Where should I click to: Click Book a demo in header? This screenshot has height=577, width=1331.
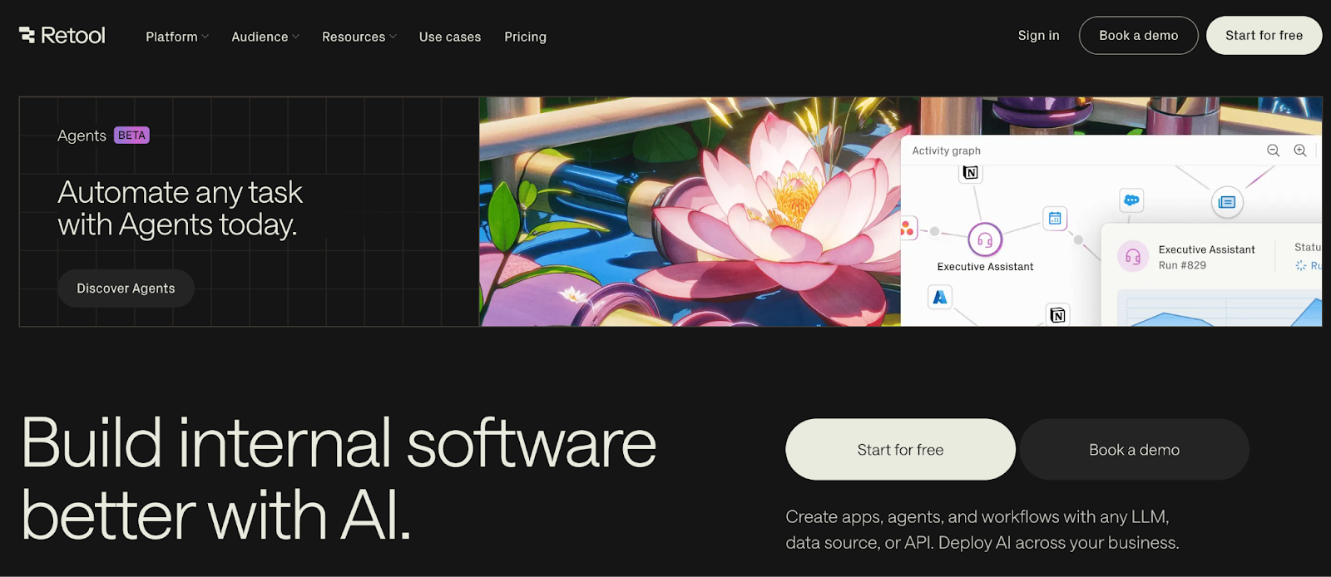1138,35
